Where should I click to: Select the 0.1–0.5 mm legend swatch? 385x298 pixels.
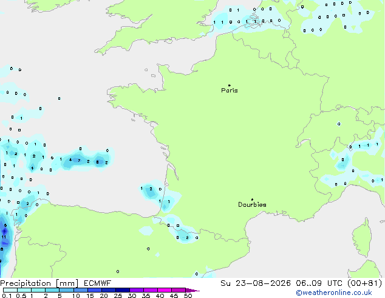click(10, 290)
